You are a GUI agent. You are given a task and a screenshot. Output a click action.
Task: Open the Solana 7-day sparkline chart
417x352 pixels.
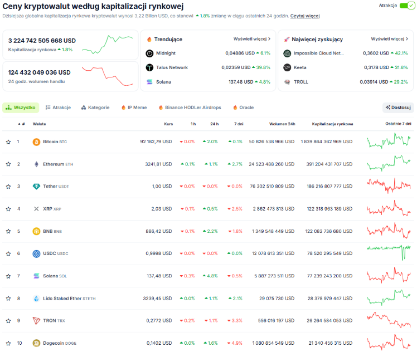click(389, 276)
